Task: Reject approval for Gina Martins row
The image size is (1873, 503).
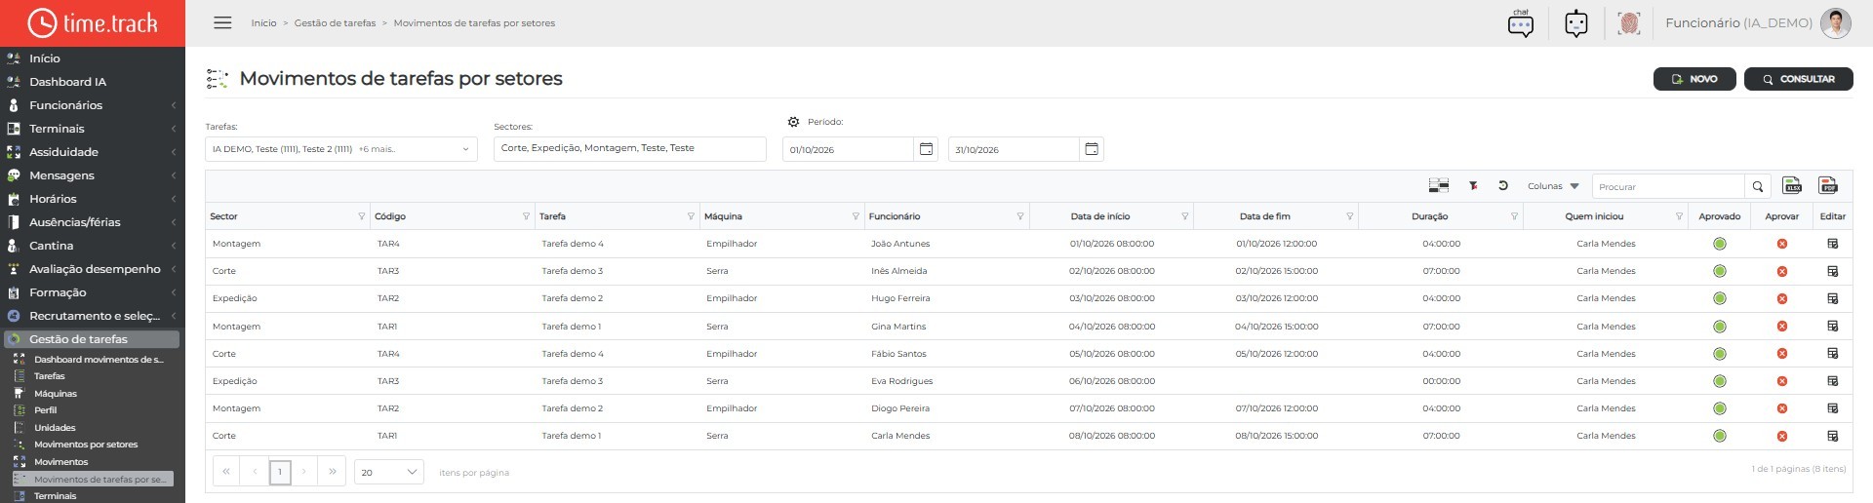Action: pyautogui.click(x=1781, y=327)
